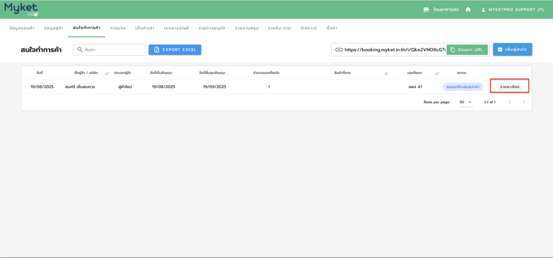Switch to the ข้อมูลผู้ค้า tab
The image size is (553, 258).
click(x=53, y=28)
